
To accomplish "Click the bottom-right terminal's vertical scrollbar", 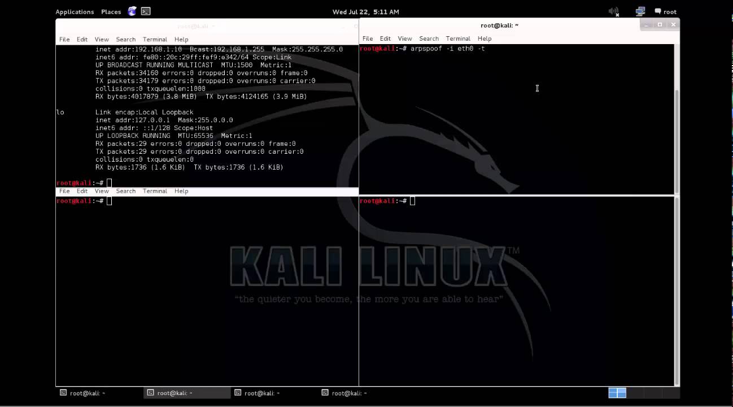I will pos(677,291).
